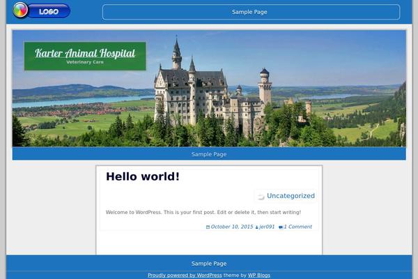
Task: Open author jer091 link
Action: pos(267,227)
